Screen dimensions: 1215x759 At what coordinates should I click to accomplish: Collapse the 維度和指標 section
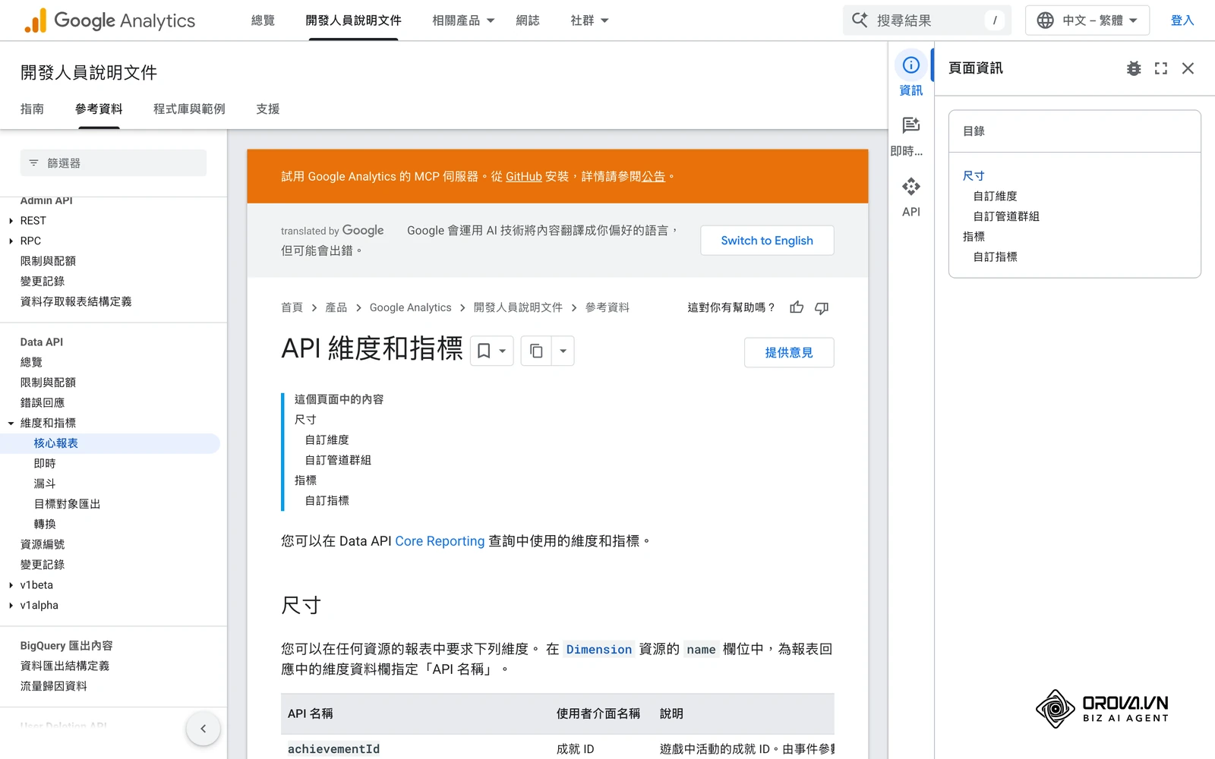click(11, 424)
